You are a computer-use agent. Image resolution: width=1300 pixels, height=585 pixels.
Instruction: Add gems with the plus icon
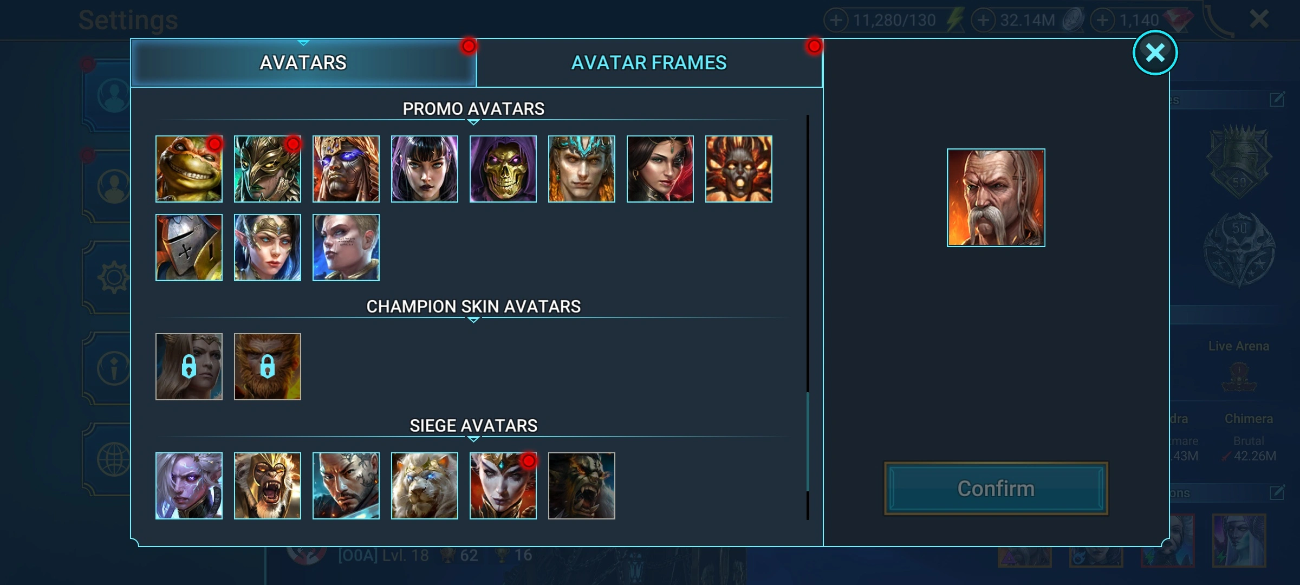pos(1102,21)
